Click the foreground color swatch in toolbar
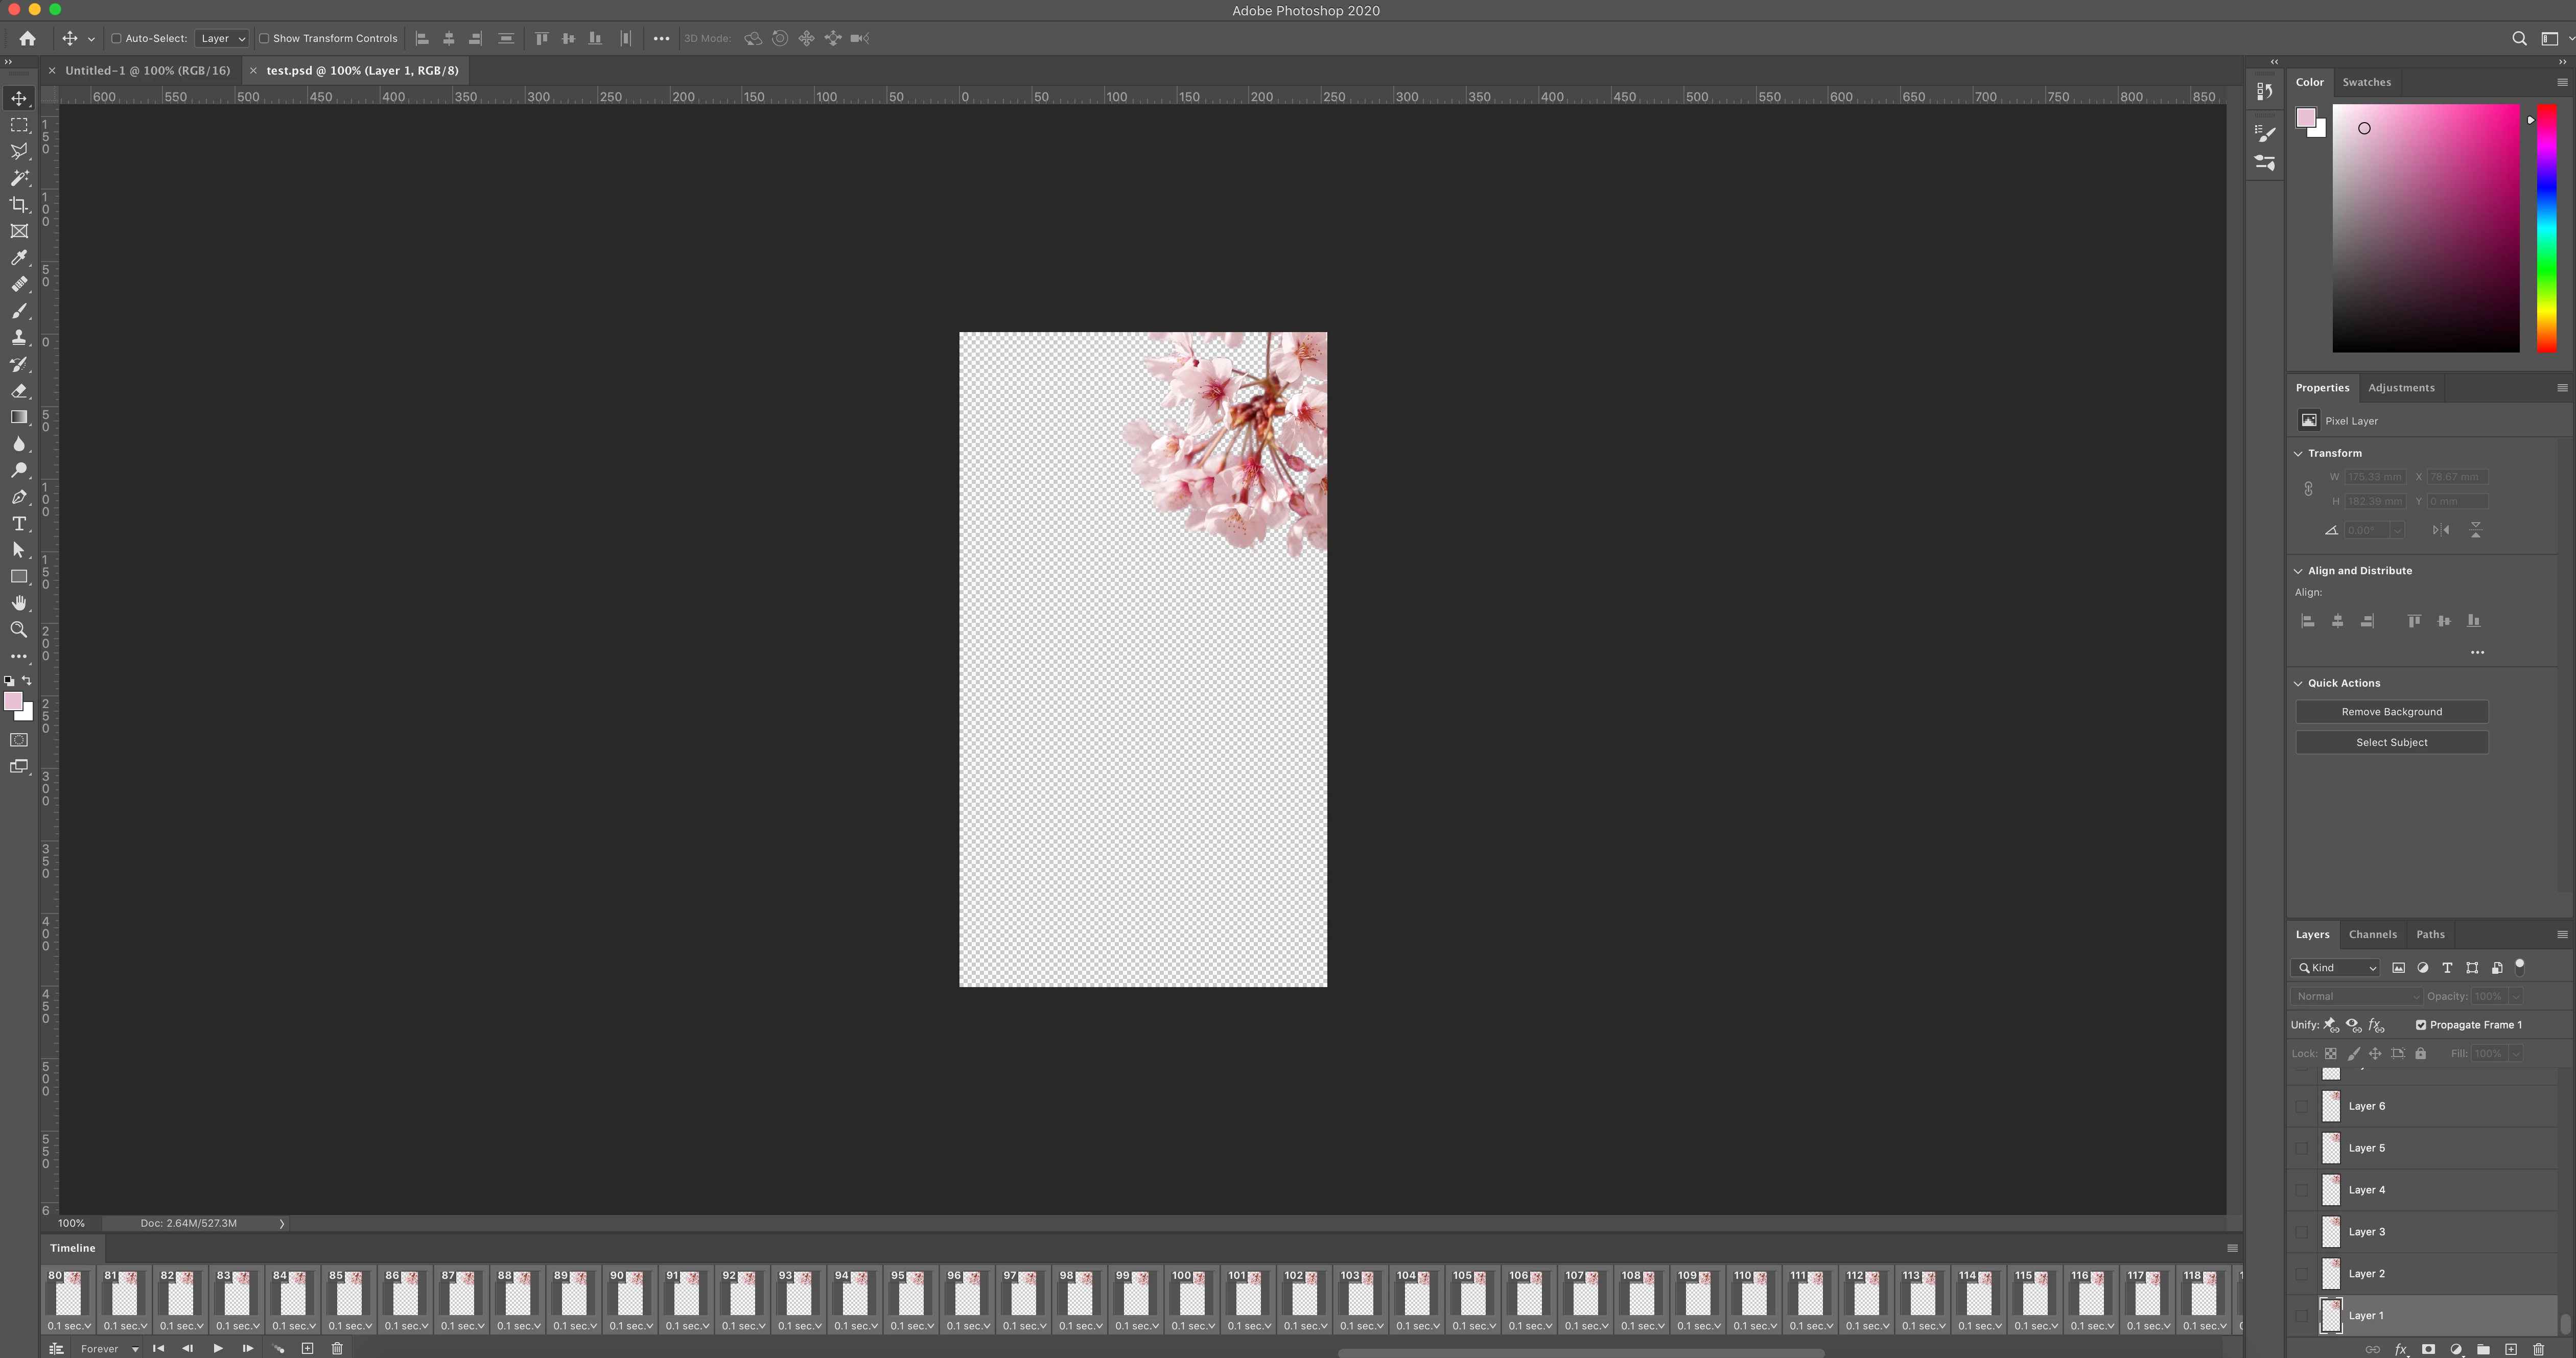 (x=13, y=701)
